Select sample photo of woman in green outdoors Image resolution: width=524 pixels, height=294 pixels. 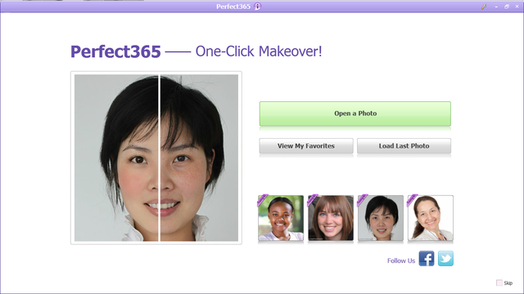(281, 218)
